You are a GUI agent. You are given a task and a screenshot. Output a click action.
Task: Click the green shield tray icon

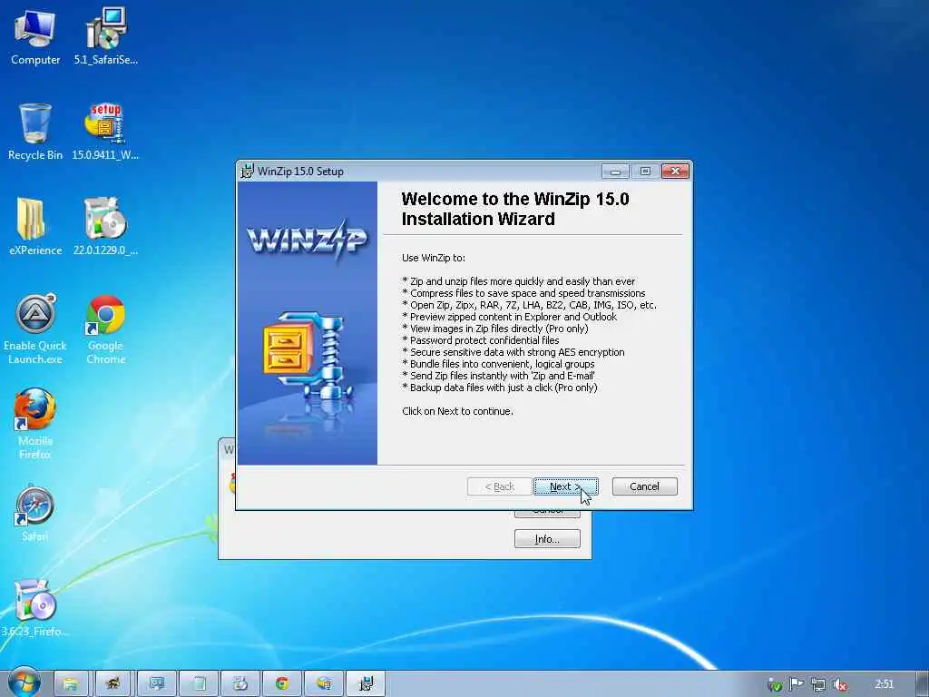pyautogui.click(x=775, y=684)
